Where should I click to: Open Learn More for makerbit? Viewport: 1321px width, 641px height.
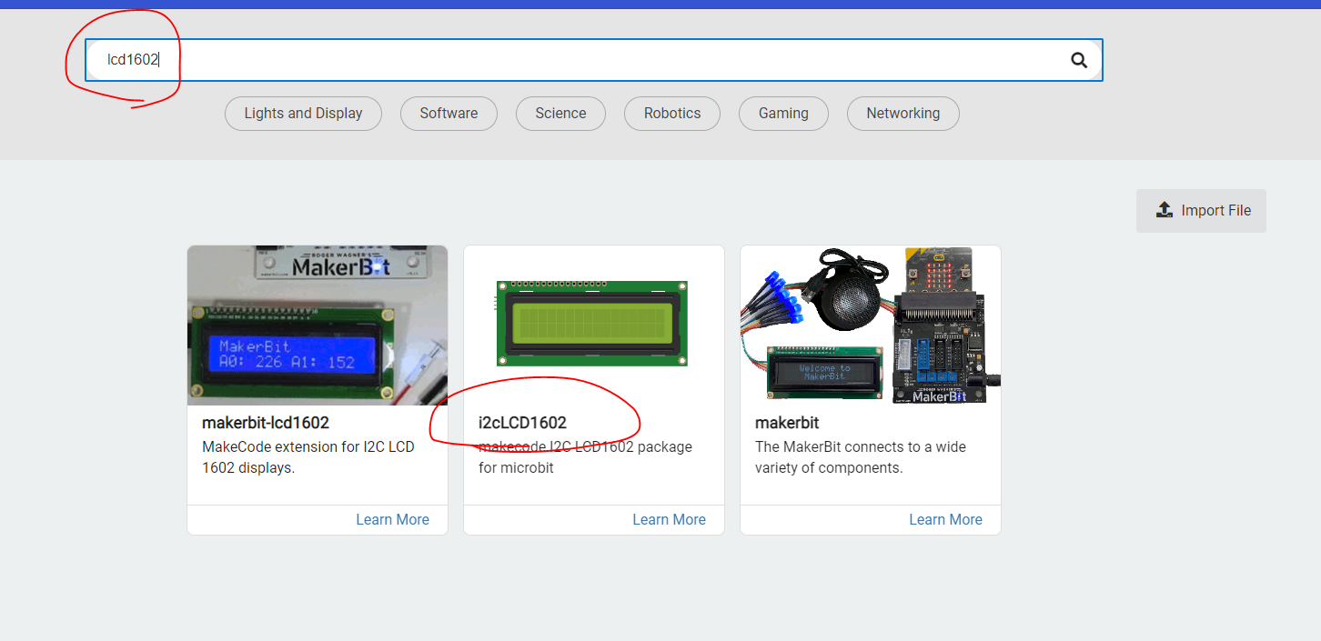[x=945, y=519]
